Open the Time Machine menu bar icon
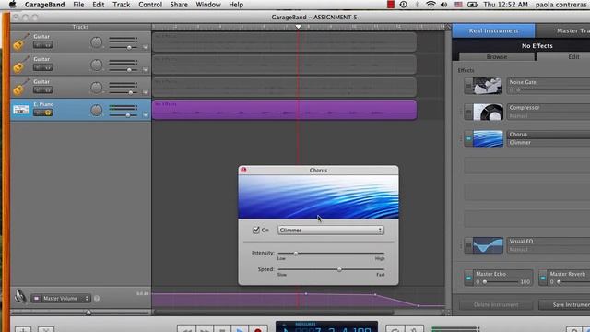Screen dimensions: 590x332 click(x=404, y=5)
